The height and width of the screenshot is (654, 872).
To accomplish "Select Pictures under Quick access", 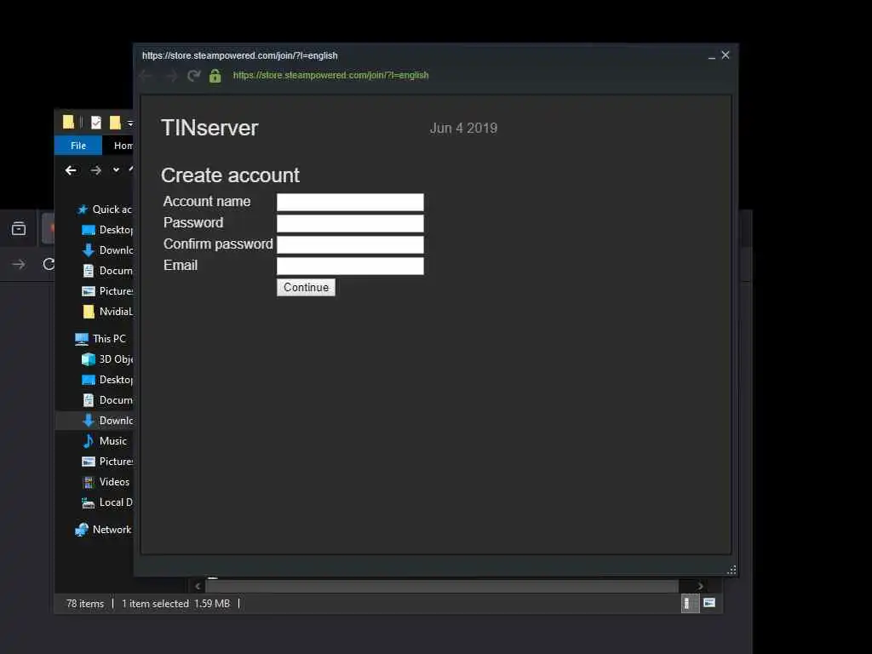I will pos(107,291).
